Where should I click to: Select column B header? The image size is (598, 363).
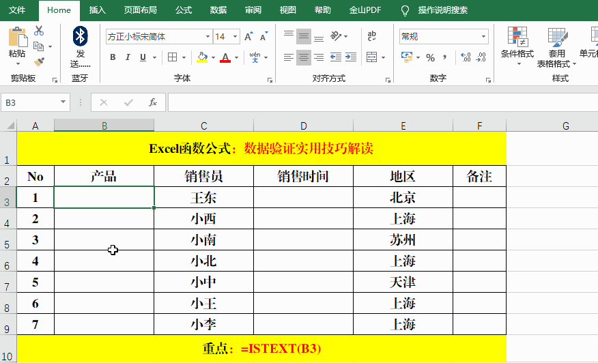coord(104,126)
